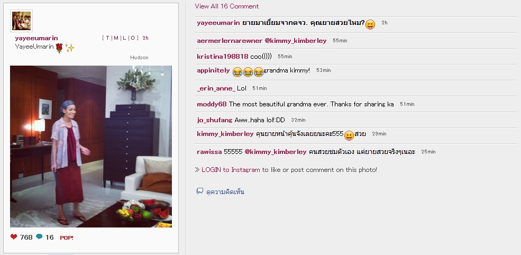Click the speech bubble icon beside ดูความคิดเห็น

[200, 191]
